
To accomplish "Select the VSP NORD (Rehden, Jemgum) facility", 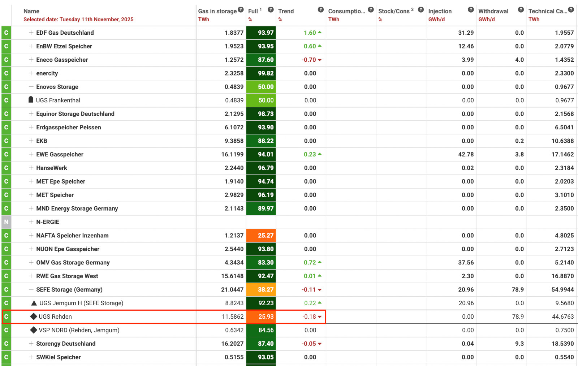I will 79,330.
